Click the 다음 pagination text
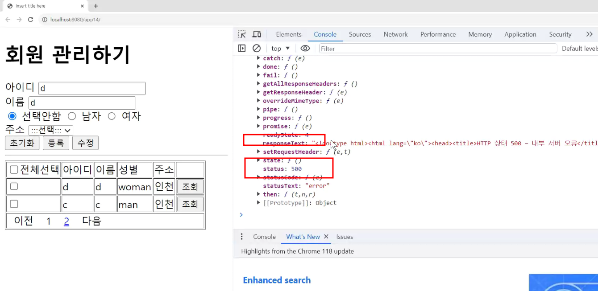The image size is (598, 291). (x=92, y=221)
